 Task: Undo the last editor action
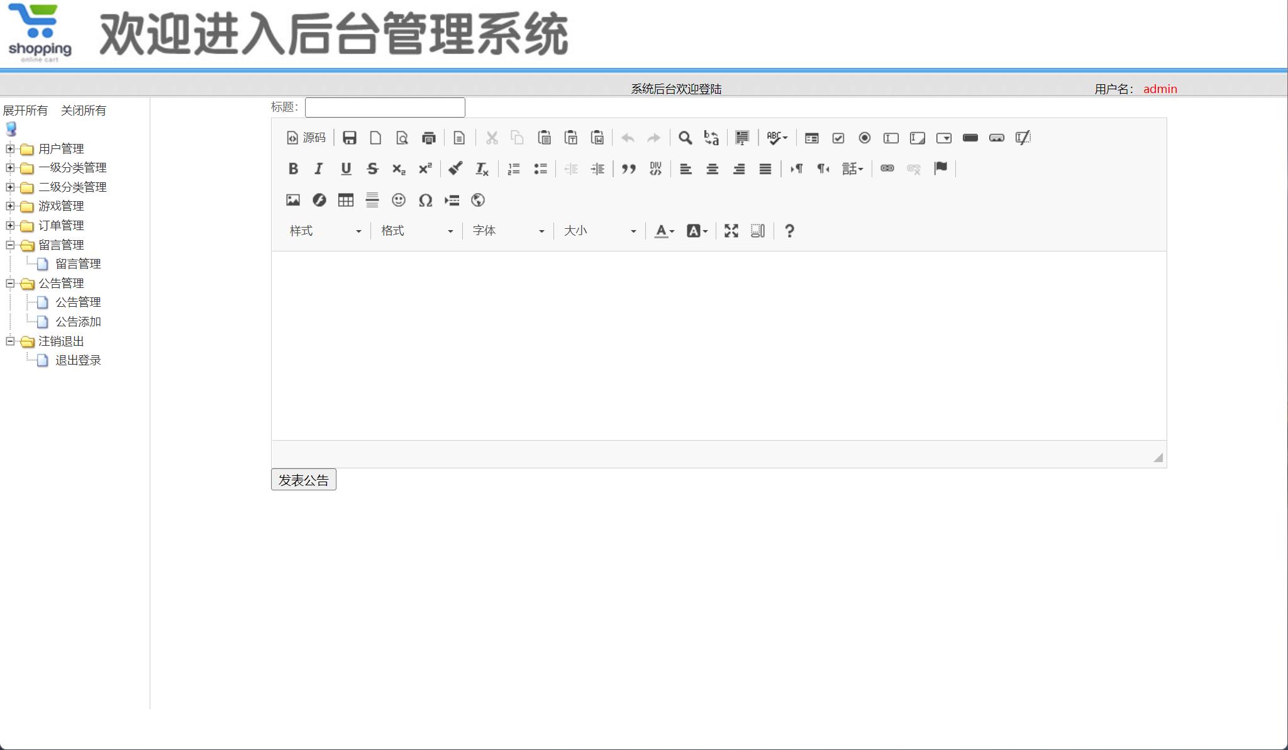pyautogui.click(x=627, y=138)
